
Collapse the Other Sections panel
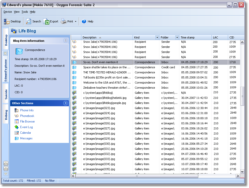coord(66,103)
